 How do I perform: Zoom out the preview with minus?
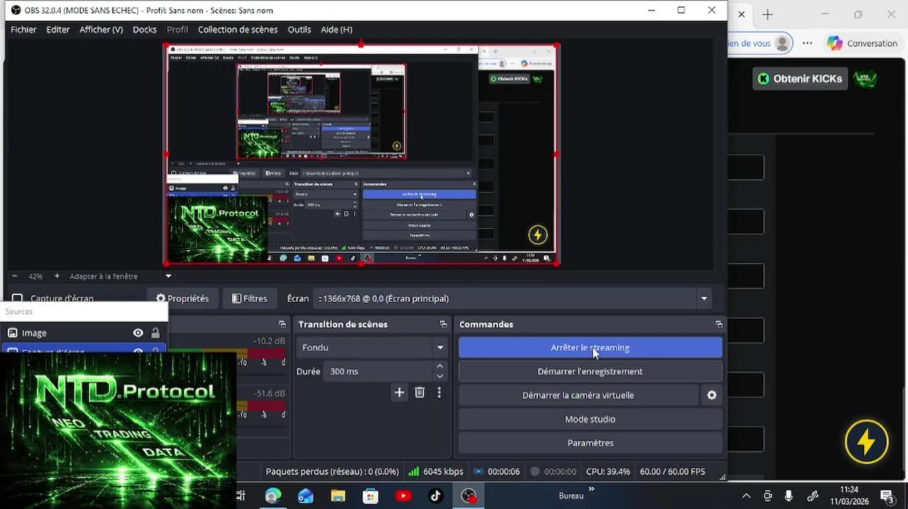[14, 276]
